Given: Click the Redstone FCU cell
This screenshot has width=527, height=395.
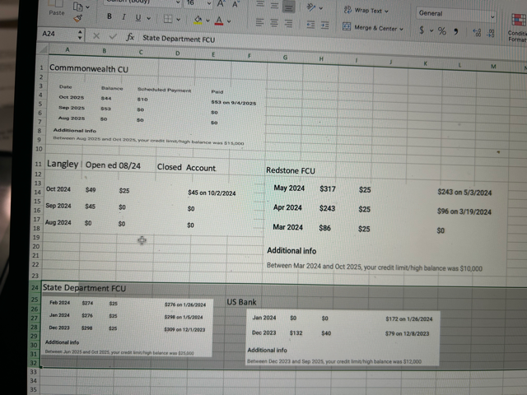Looking at the screenshot, I should (x=291, y=170).
